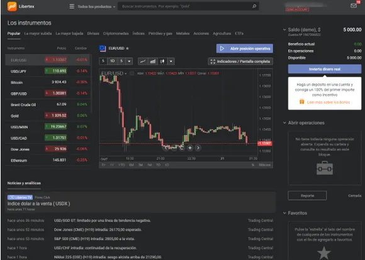Open the Todos los productos dropdown
The width and height of the screenshot is (365, 260).
click(96, 6)
